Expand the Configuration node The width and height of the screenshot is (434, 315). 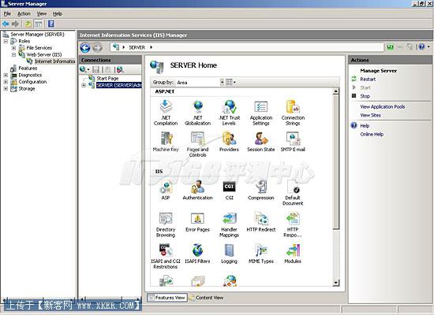(x=6, y=82)
